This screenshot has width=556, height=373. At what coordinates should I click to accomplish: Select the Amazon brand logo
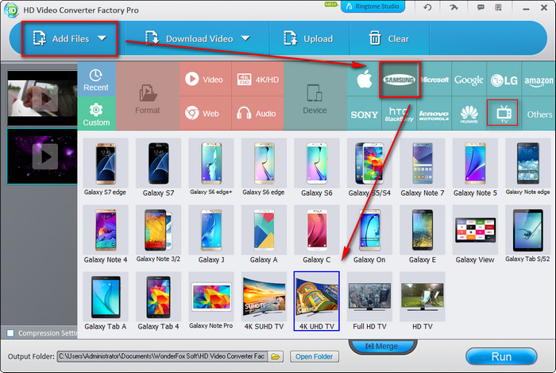tap(539, 80)
